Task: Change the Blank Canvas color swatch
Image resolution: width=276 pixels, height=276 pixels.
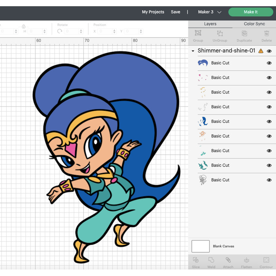Action: coord(200,246)
